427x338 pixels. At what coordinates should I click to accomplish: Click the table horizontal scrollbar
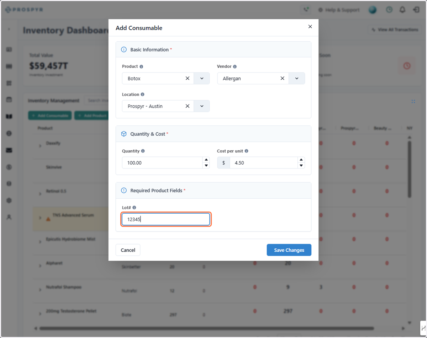click(206, 328)
